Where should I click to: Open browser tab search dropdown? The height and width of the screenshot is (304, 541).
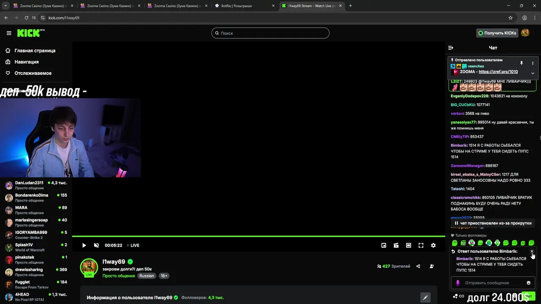click(x=5, y=6)
